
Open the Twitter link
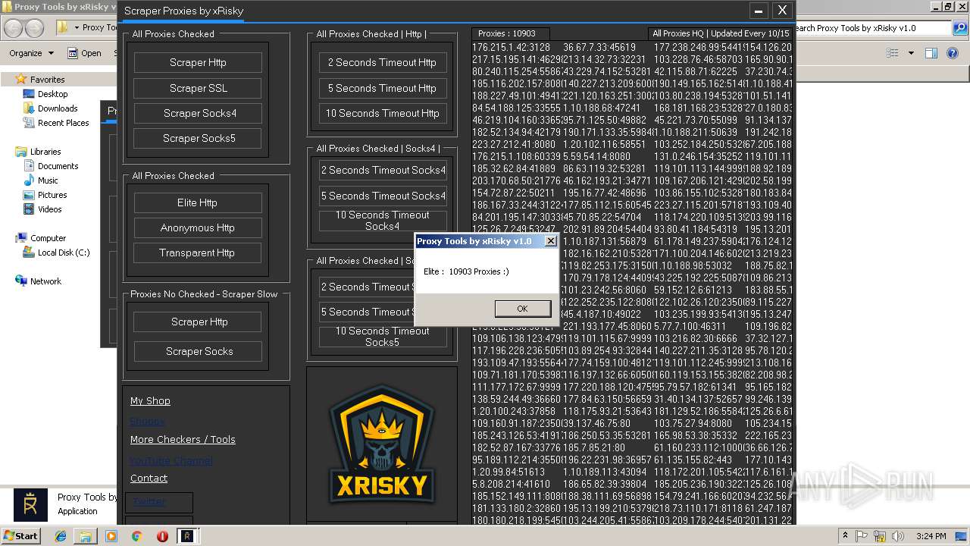[x=149, y=501]
